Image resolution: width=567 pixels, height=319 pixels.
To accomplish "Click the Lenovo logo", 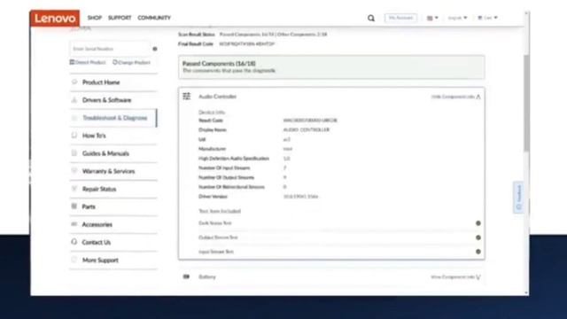I will [x=55, y=18].
